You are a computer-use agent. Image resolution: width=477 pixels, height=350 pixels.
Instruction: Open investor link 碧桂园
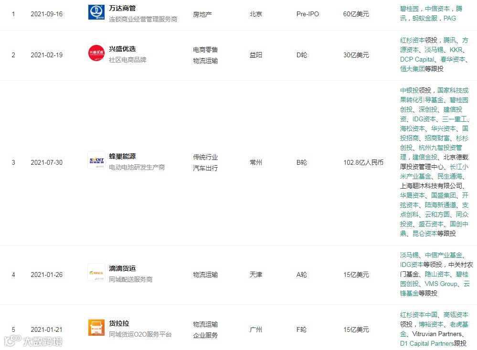[x=409, y=9]
